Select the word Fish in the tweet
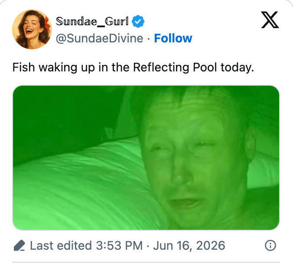 [x=23, y=67]
